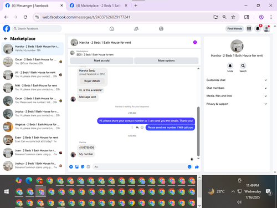This screenshot has height=208, width=277.
Task: Send a thumbs up like
Action: click(197, 167)
